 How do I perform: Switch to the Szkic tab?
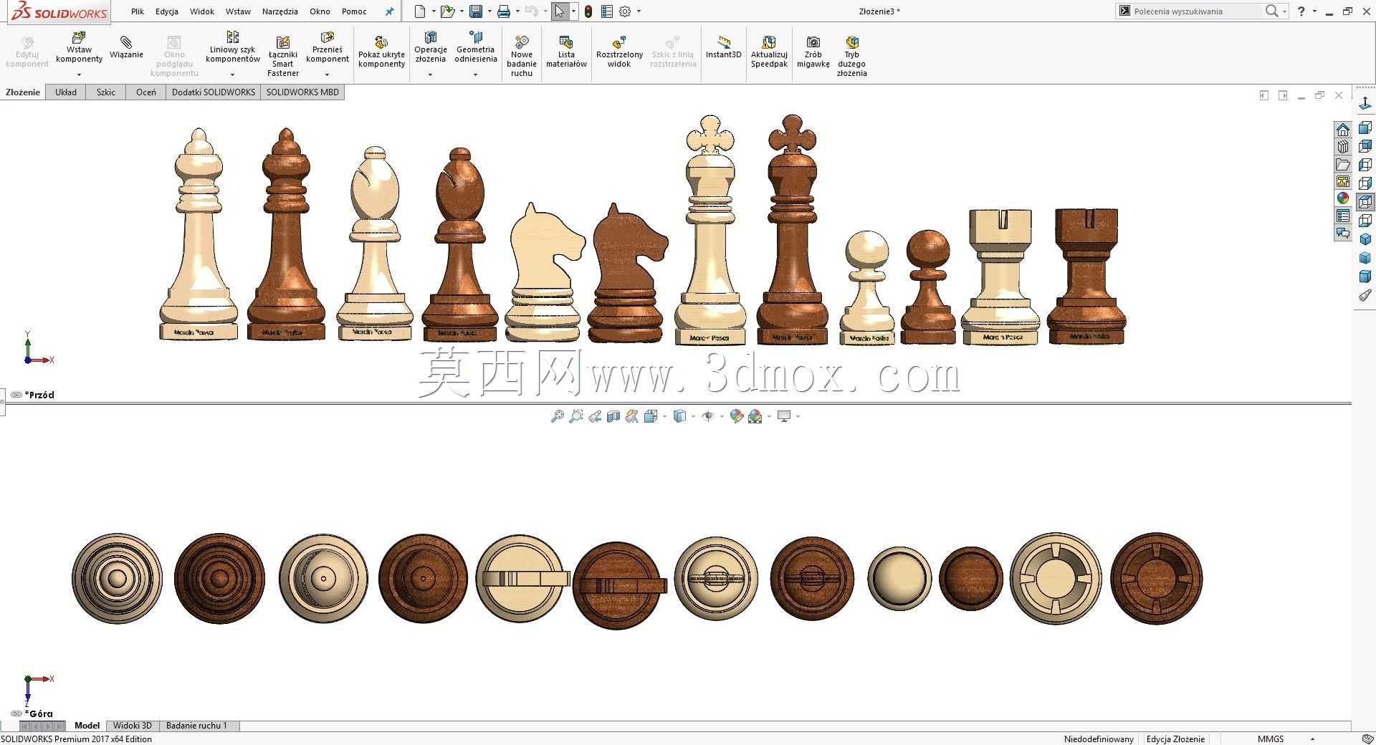click(x=106, y=92)
